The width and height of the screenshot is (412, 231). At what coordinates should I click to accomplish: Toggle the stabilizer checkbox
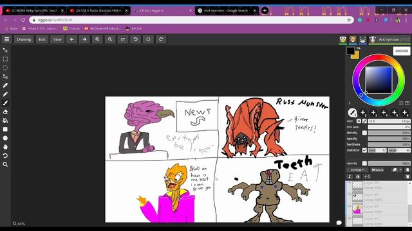coord(364,150)
